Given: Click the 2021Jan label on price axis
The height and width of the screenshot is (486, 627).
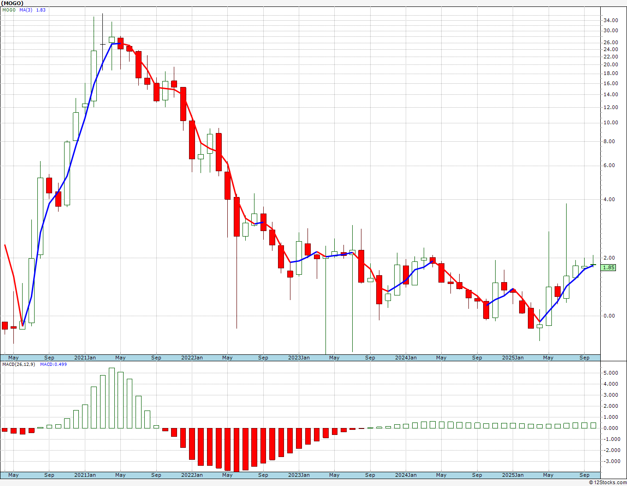Looking at the screenshot, I should pyautogui.click(x=85, y=358).
